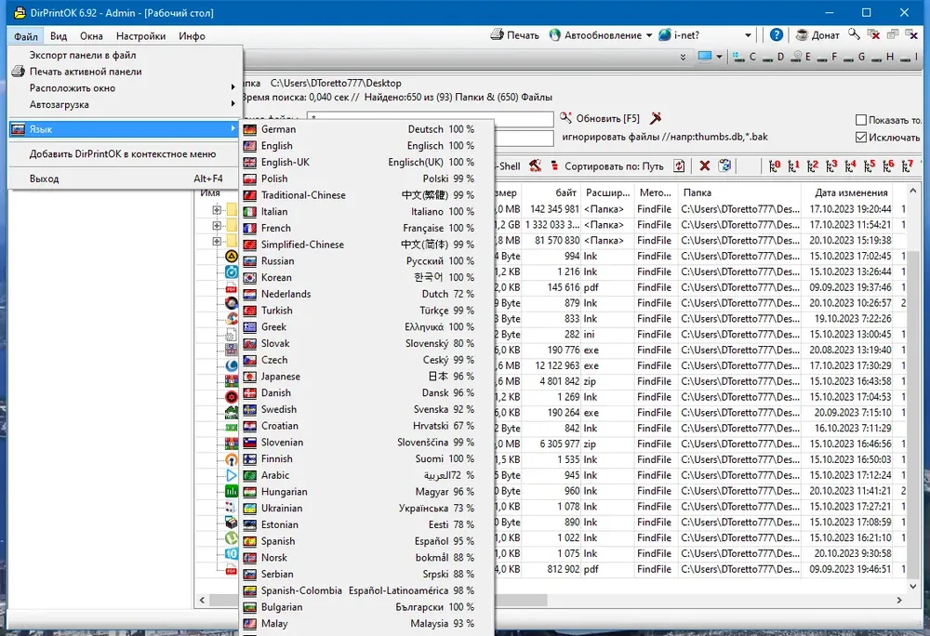Click the Расшир... column header
This screenshot has width=930, height=636.
coord(607,192)
